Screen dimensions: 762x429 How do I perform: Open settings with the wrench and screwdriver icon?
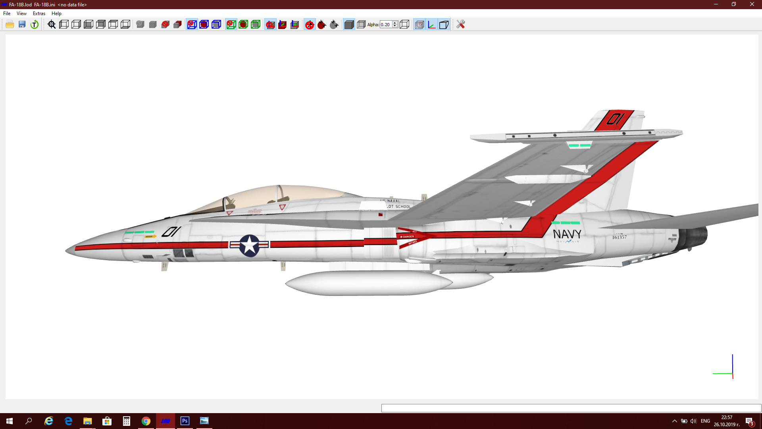coord(460,25)
